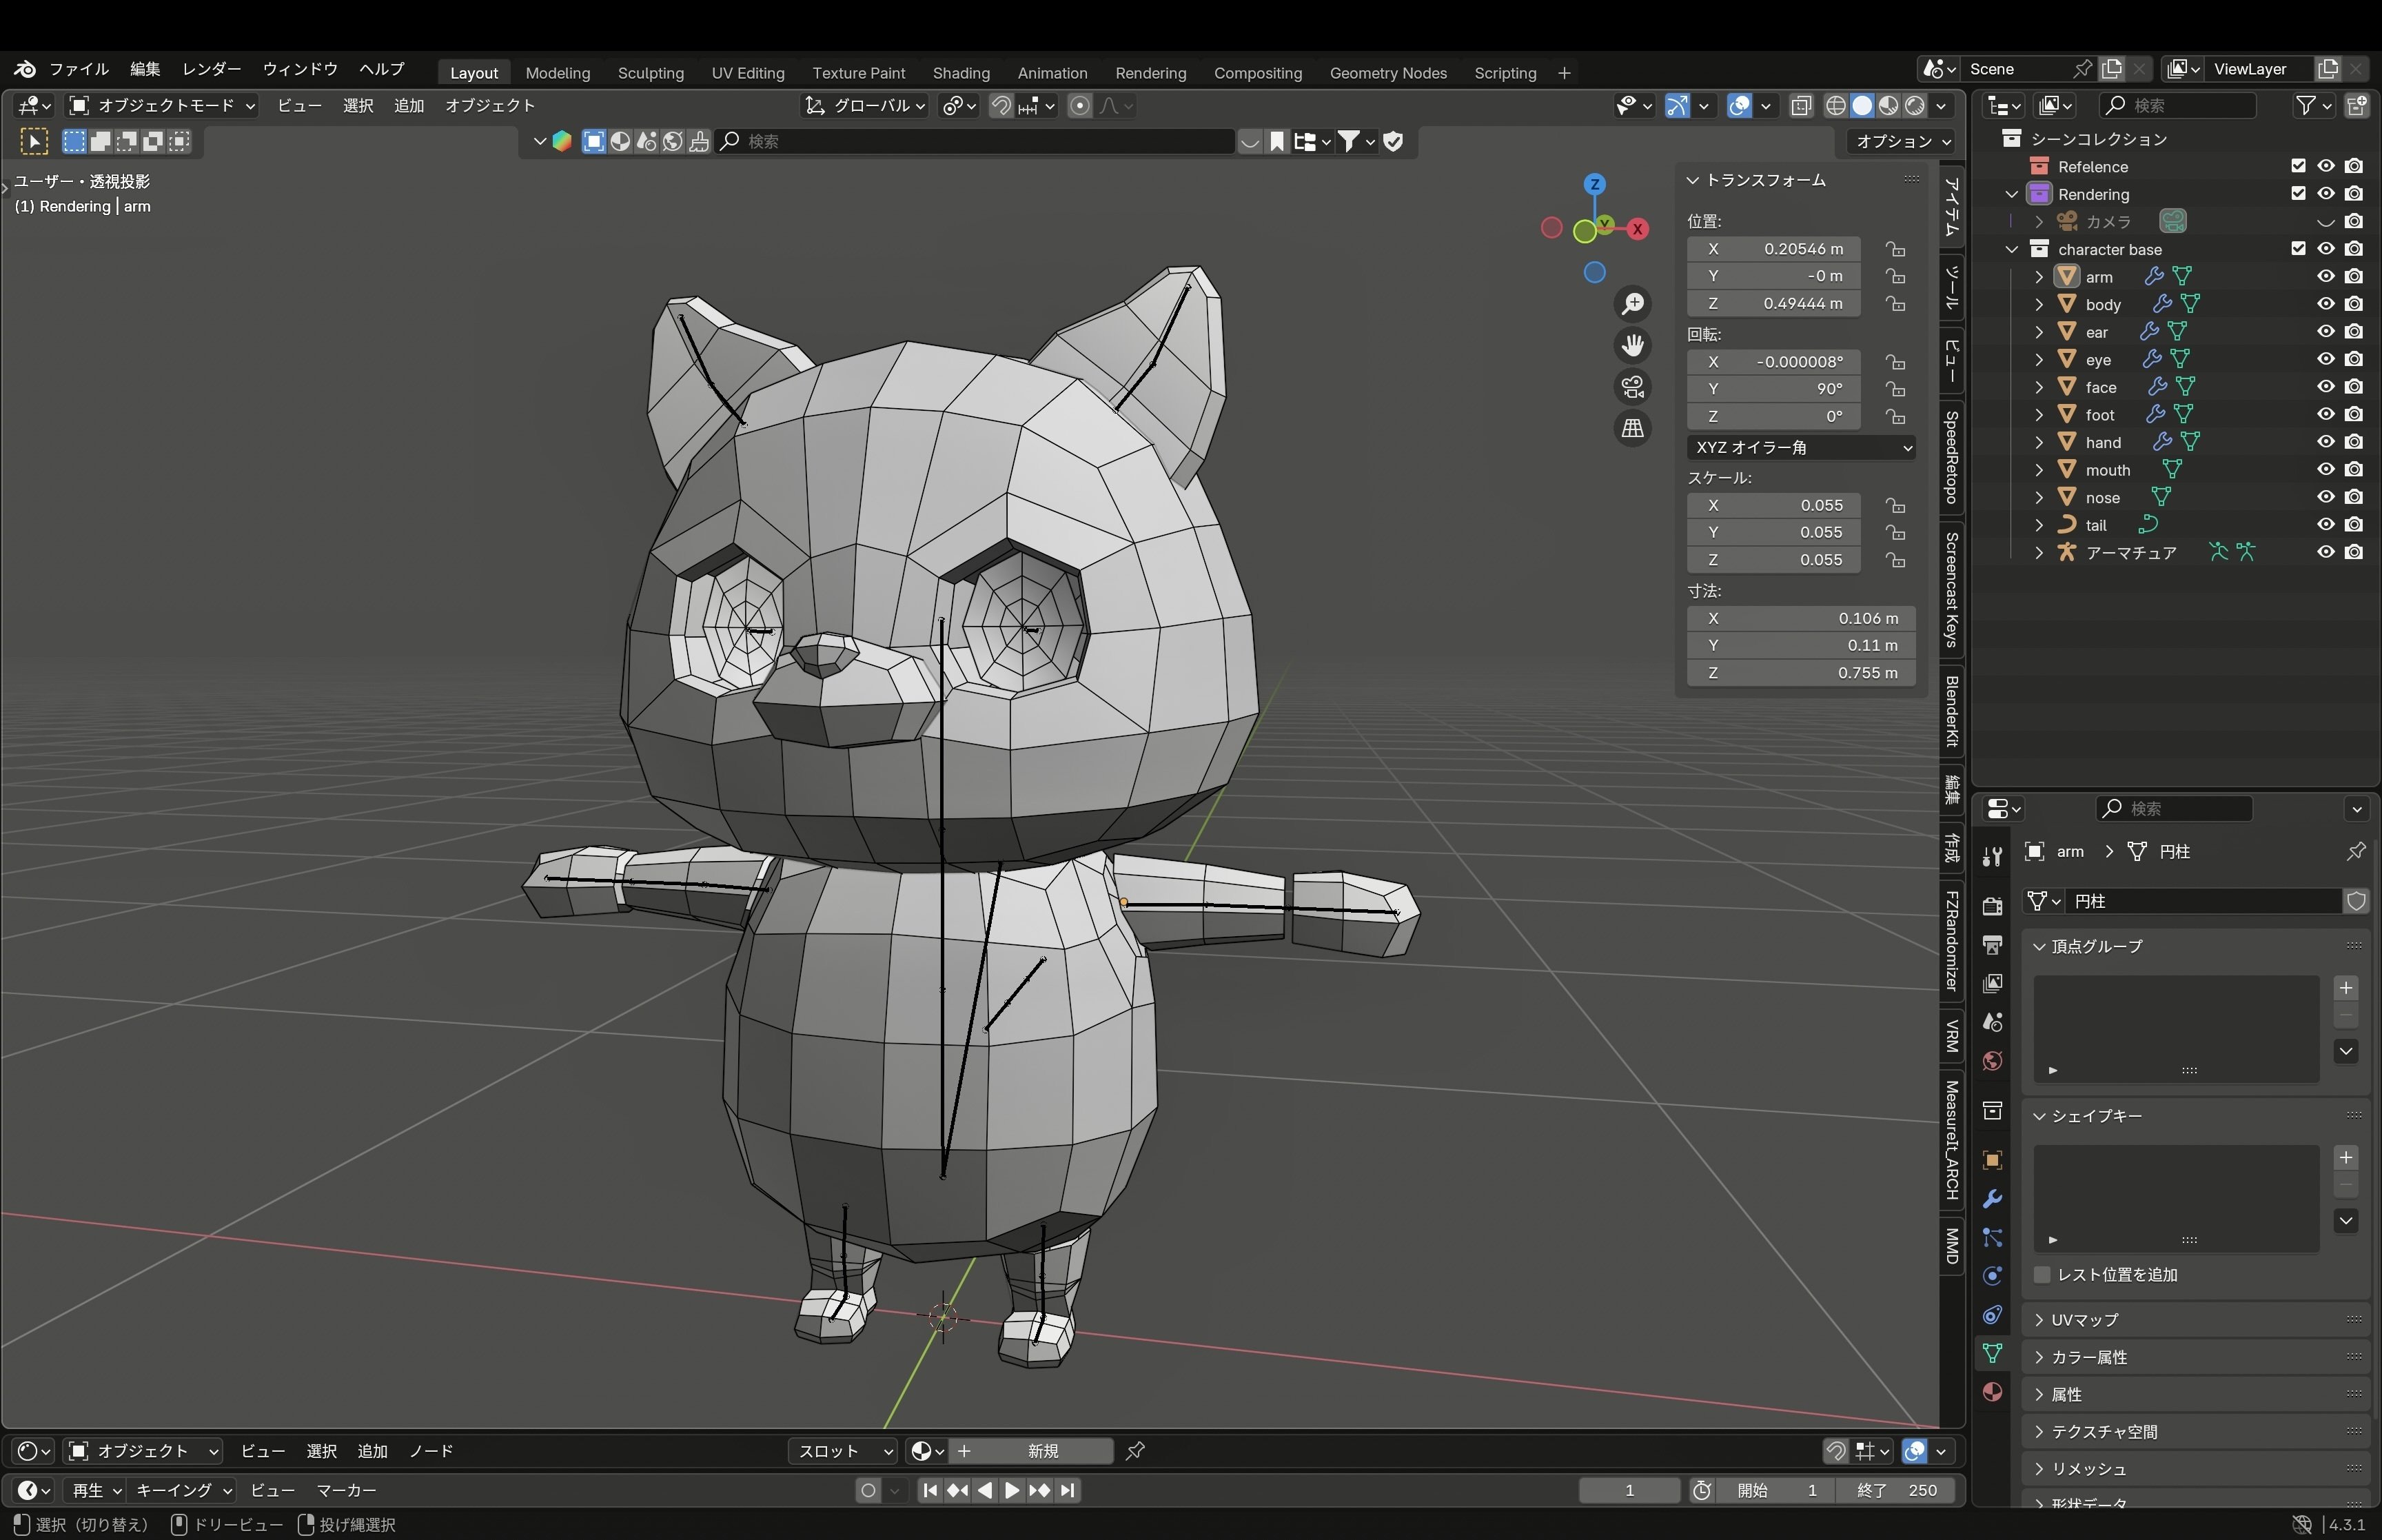The image size is (2382, 1540).
Task: Open the SpeedRetopo sidebar tab
Action: pyautogui.click(x=1951, y=457)
